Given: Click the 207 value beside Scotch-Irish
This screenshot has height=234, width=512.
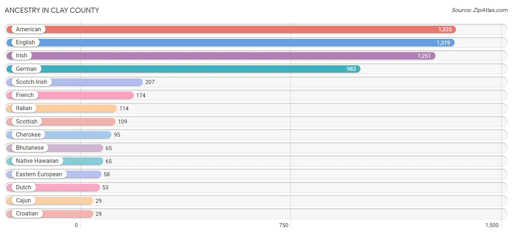Looking at the screenshot, I should [150, 82].
